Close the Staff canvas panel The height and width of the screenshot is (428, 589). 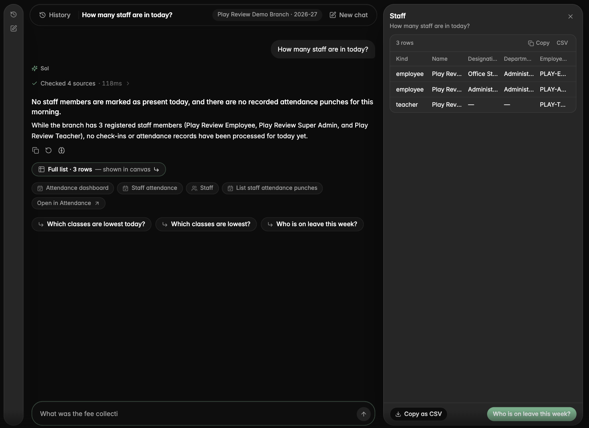tap(571, 16)
